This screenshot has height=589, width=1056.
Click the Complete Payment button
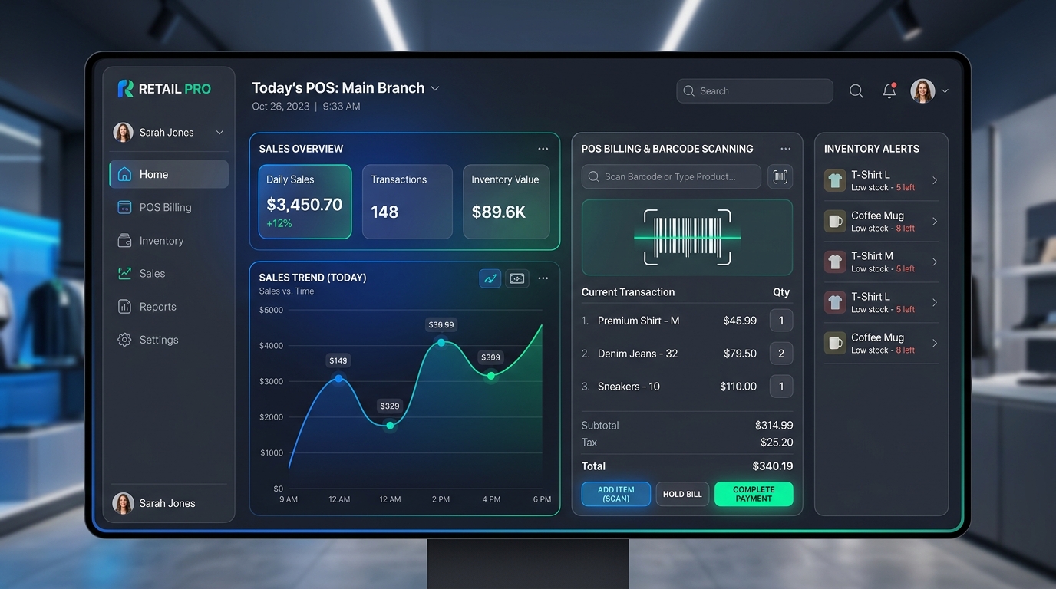[754, 494]
